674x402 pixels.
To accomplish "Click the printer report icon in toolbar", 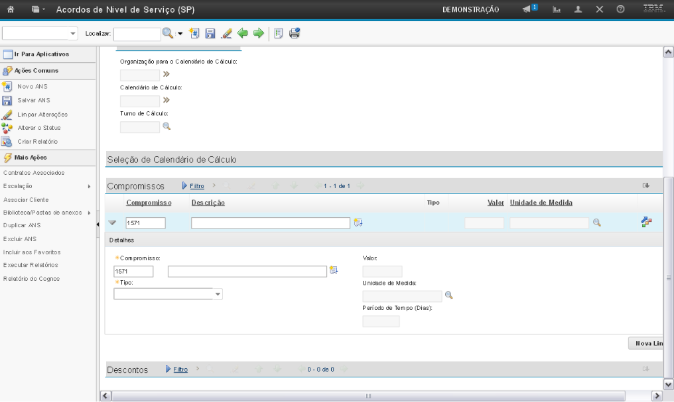I will pos(295,34).
